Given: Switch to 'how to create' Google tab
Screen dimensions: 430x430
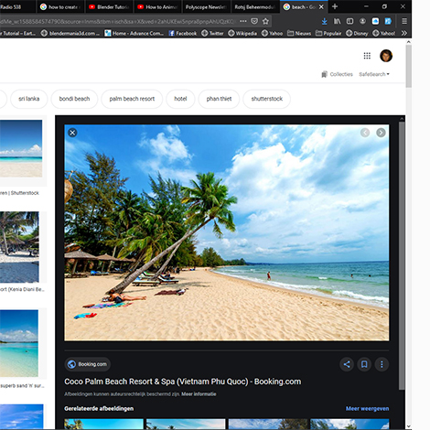Looking at the screenshot, I should (x=60, y=6).
